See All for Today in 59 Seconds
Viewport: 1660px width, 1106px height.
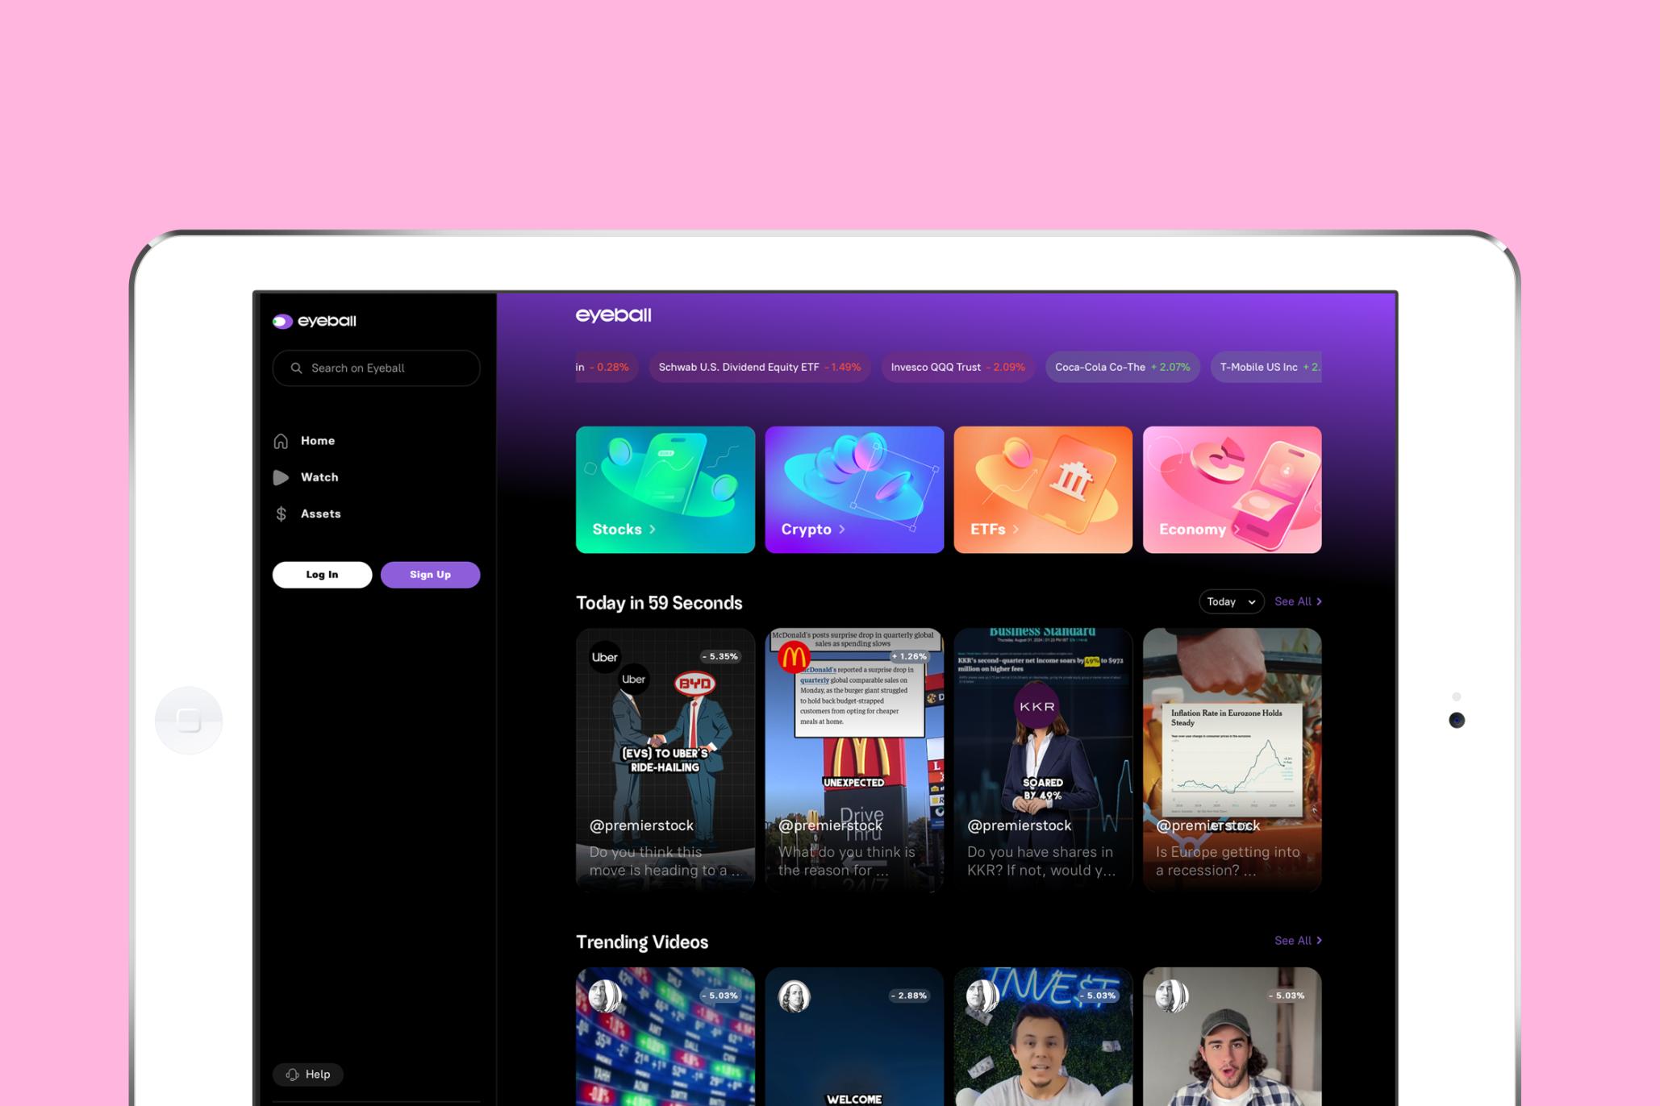point(1298,601)
